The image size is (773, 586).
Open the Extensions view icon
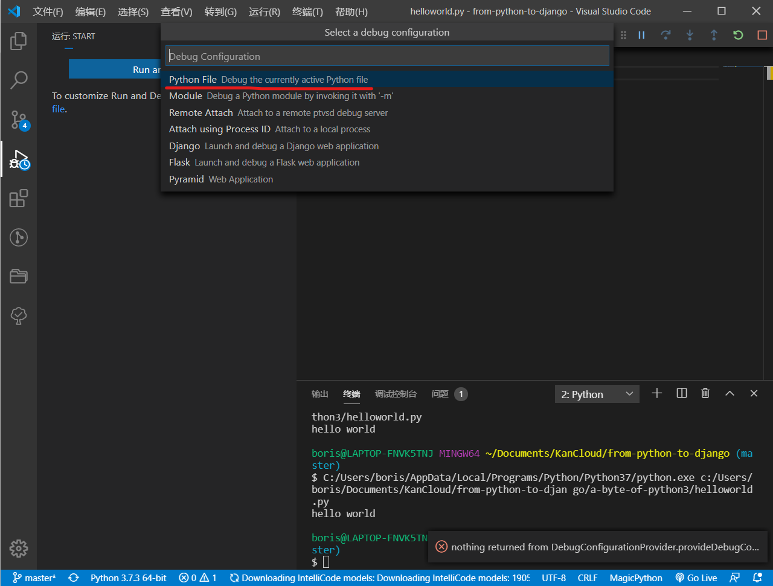pos(19,198)
